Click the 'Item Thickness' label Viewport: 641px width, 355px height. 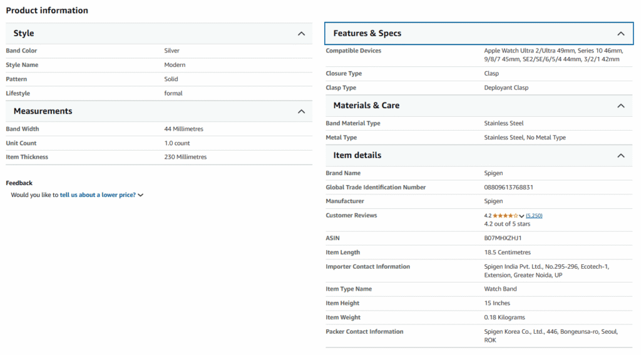(27, 157)
